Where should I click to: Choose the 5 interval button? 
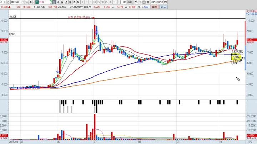pos(90,2)
